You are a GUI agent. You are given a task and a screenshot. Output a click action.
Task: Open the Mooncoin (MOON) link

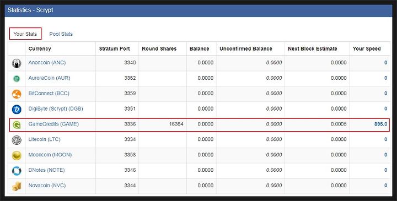pos(50,155)
